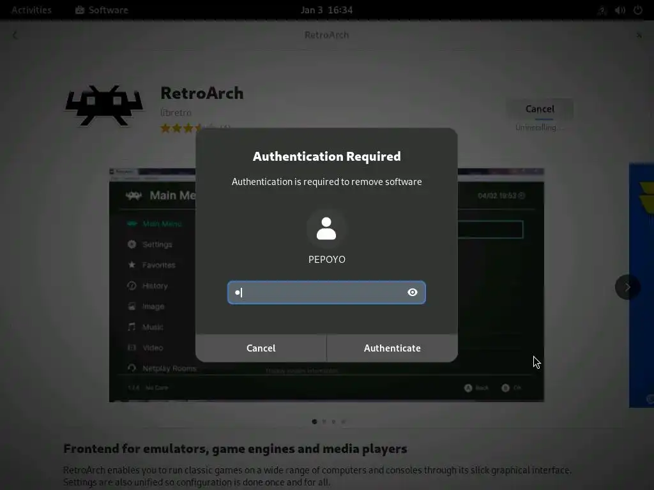Cancel the authentication dialog
The width and height of the screenshot is (654, 490).
[x=261, y=348]
